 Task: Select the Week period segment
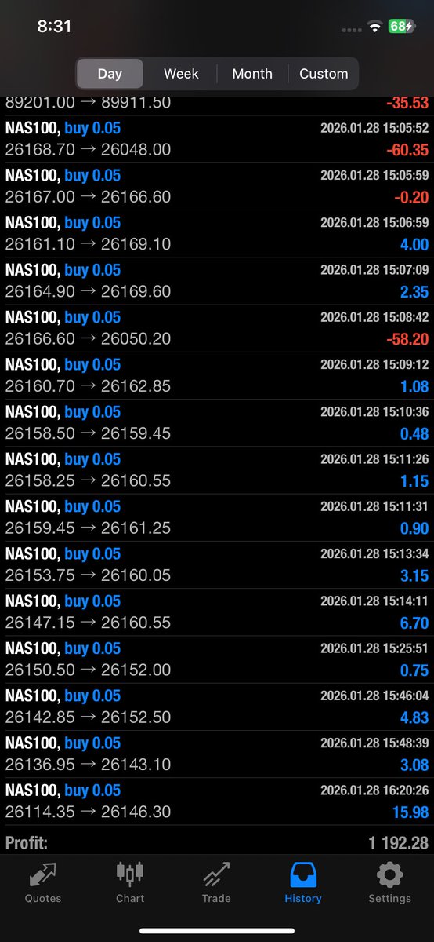click(x=181, y=74)
